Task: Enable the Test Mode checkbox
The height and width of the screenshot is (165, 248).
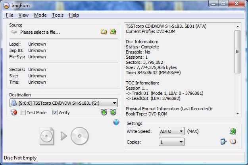Action: 23,113
